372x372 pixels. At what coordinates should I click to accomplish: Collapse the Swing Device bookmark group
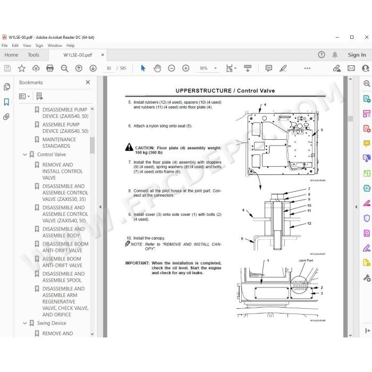point(24,323)
